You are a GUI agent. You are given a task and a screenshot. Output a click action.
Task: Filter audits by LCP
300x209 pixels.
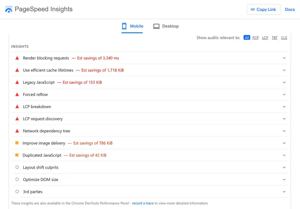(x=265, y=38)
